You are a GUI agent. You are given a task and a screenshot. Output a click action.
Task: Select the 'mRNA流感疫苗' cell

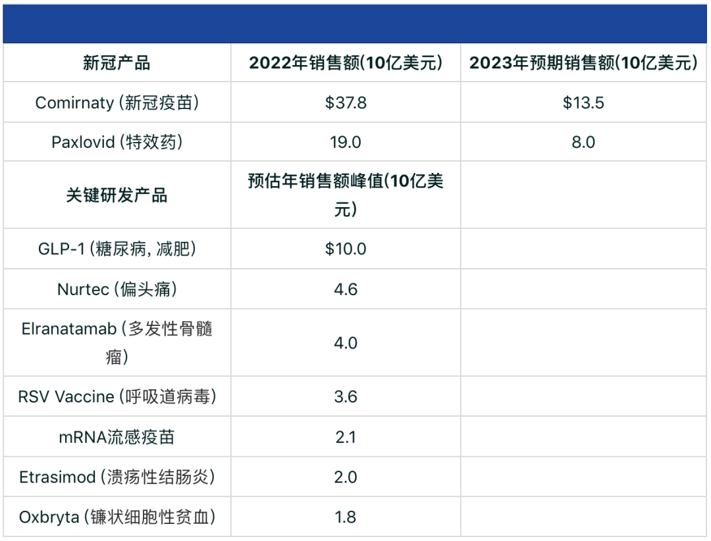117,437
